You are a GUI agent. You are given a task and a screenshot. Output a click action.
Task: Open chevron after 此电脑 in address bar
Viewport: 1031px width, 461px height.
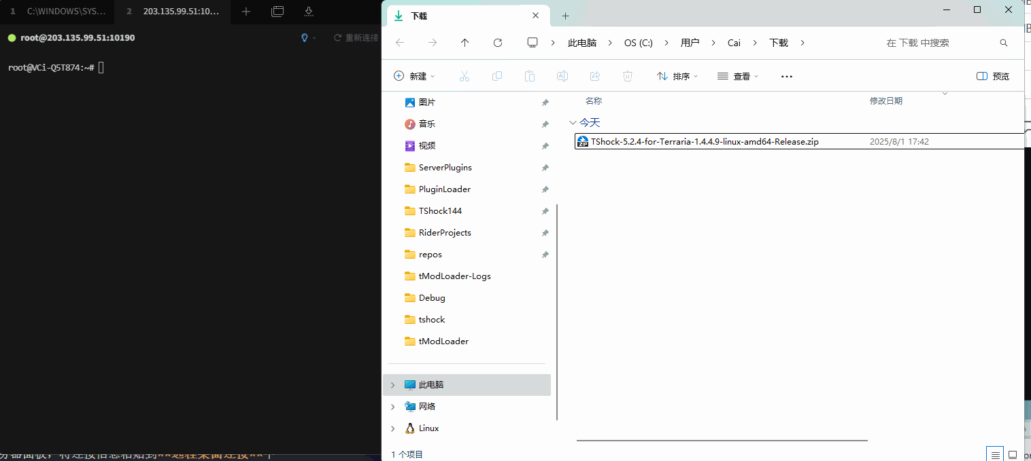(610, 43)
